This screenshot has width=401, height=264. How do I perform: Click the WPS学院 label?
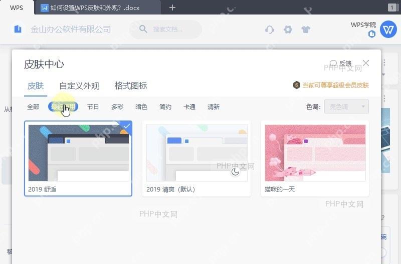363,24
